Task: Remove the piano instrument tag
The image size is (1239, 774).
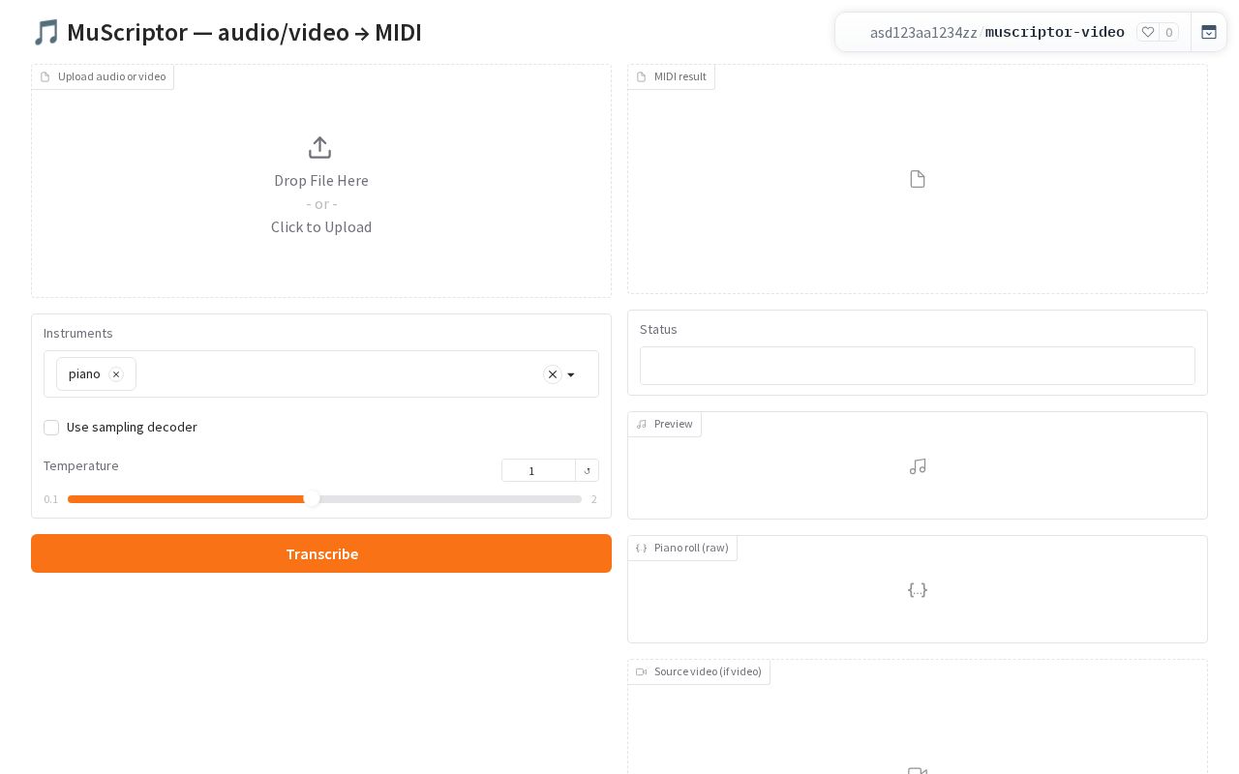Action: tap(116, 374)
